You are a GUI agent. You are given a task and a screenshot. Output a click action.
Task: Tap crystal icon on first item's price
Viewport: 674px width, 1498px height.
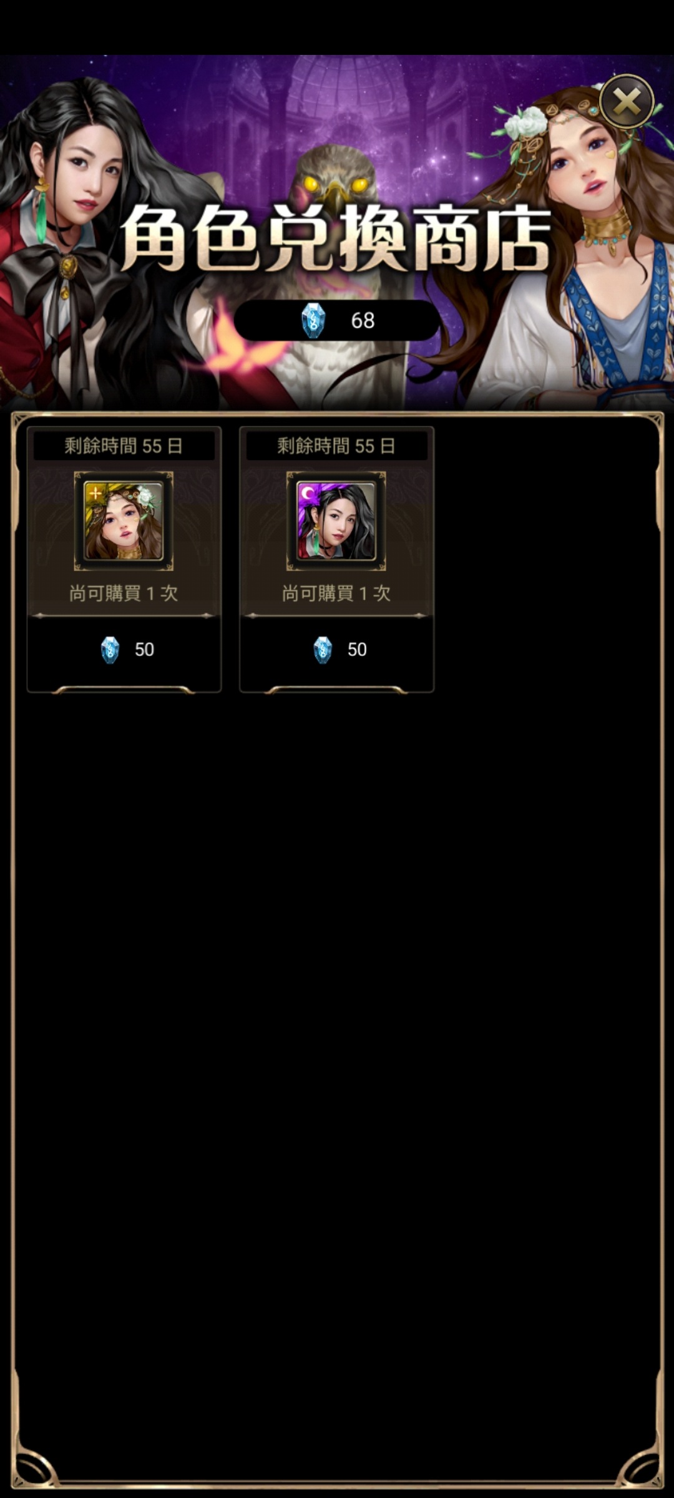[x=110, y=650]
